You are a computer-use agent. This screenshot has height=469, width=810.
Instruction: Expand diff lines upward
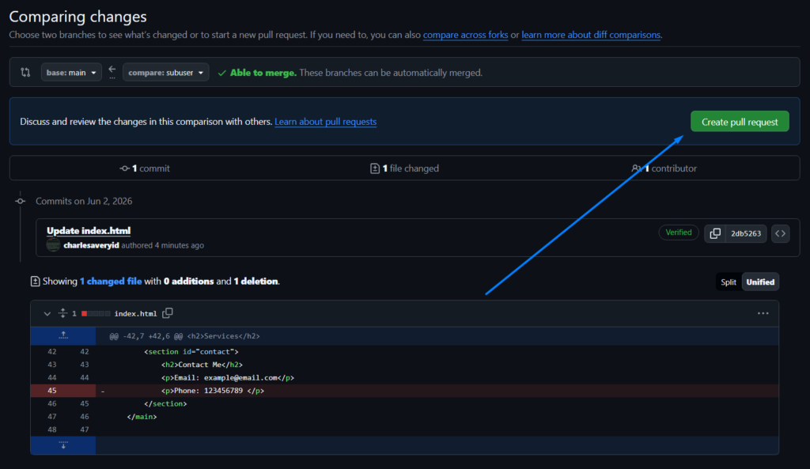tap(63, 336)
